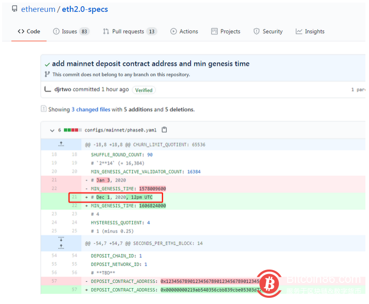Expand diff lines down above SECONDS_PER_ETH1_BLOCK
Image resolution: width=369 pixels, height=304 pixels.
[61, 239]
